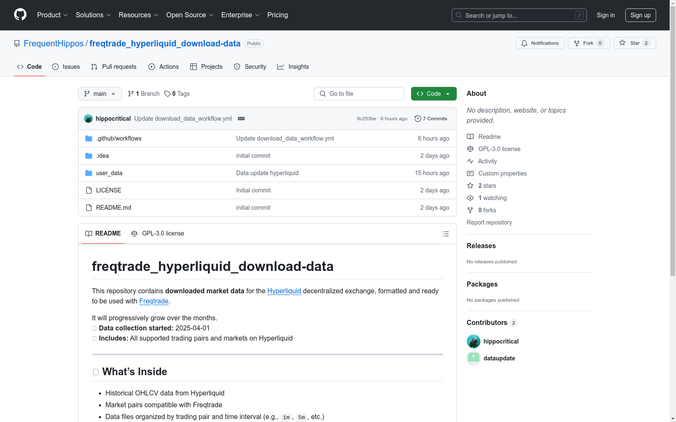Screen dimensions: 676x422
Task: Open the green Code dropdown
Action: pyautogui.click(x=434, y=94)
